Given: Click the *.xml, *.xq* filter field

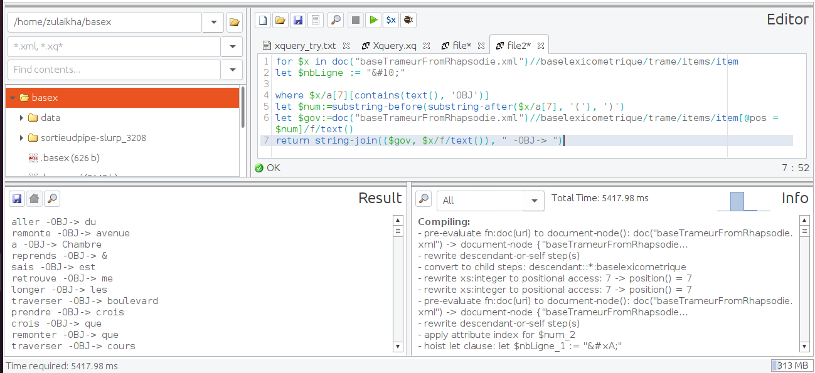Looking at the screenshot, I should [x=114, y=46].
